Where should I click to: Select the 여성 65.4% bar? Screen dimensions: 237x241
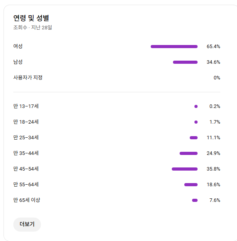click(x=174, y=47)
